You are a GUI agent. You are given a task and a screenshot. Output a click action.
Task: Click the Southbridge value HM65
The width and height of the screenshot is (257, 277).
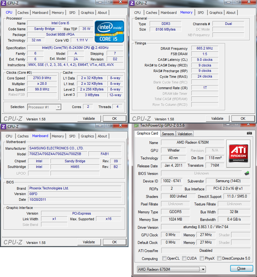pyautogui.click(x=75, y=167)
